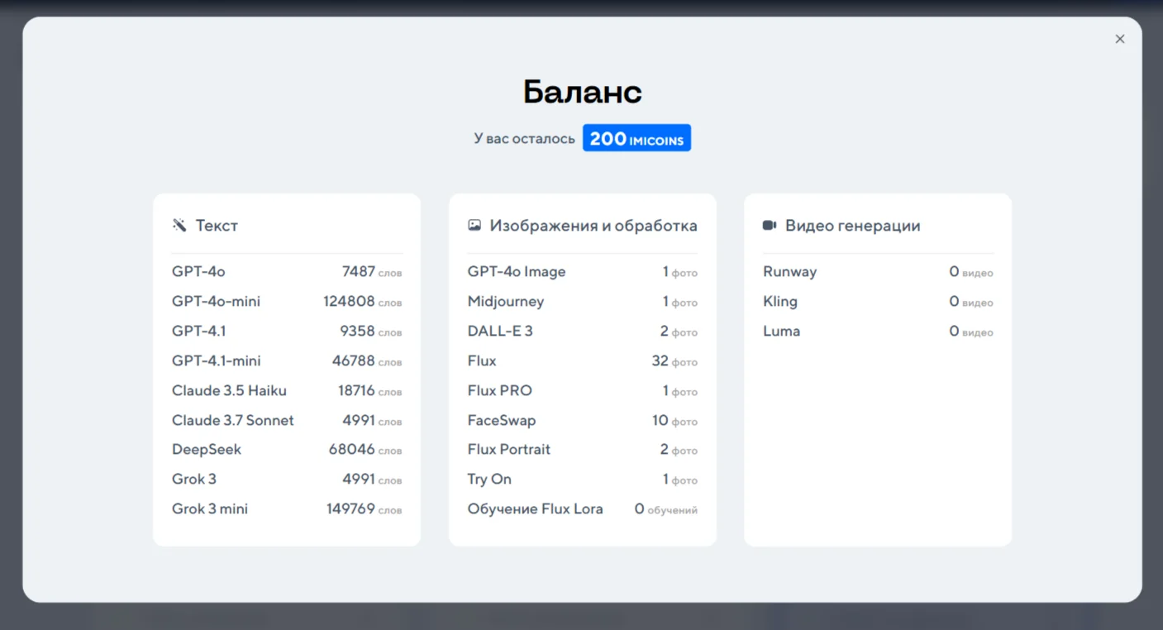Select the Runway row label
This screenshot has width=1163, height=630.
tap(790, 272)
